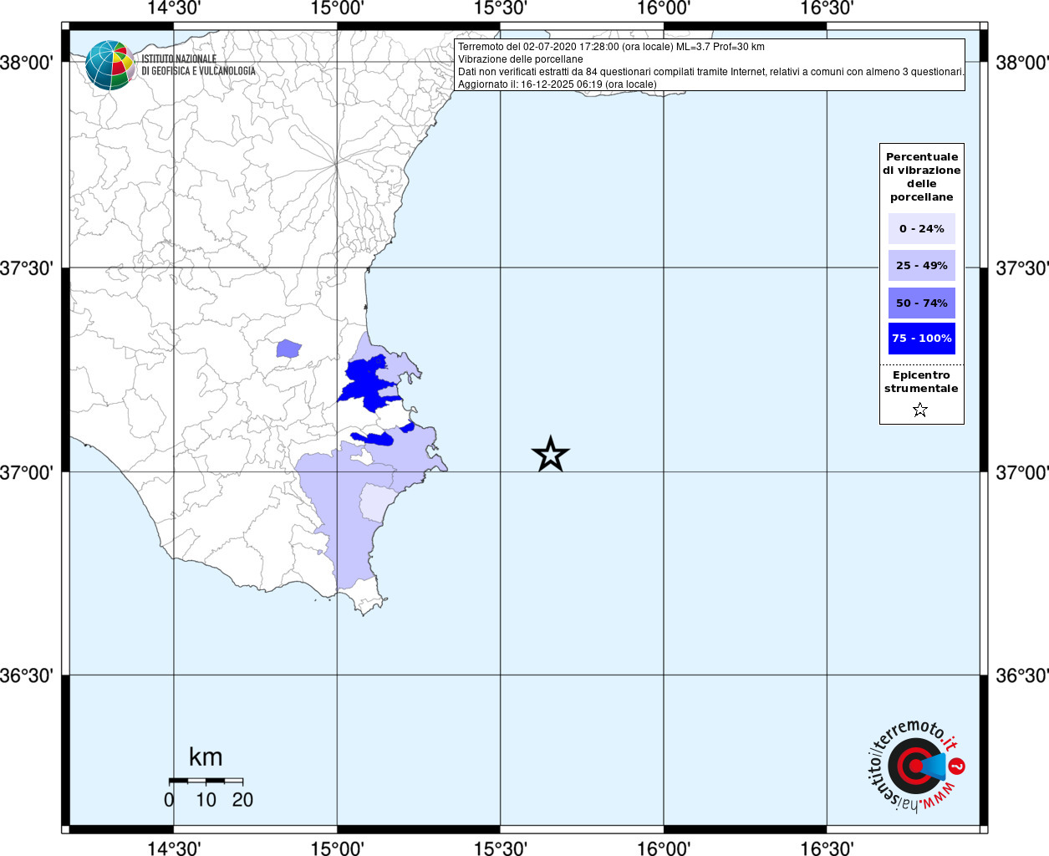Click the top 16°00' longitude label
The image size is (1049, 856).
664,8
